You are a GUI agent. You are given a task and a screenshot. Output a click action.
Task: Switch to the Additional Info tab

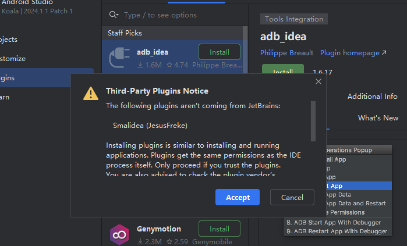(x=373, y=97)
